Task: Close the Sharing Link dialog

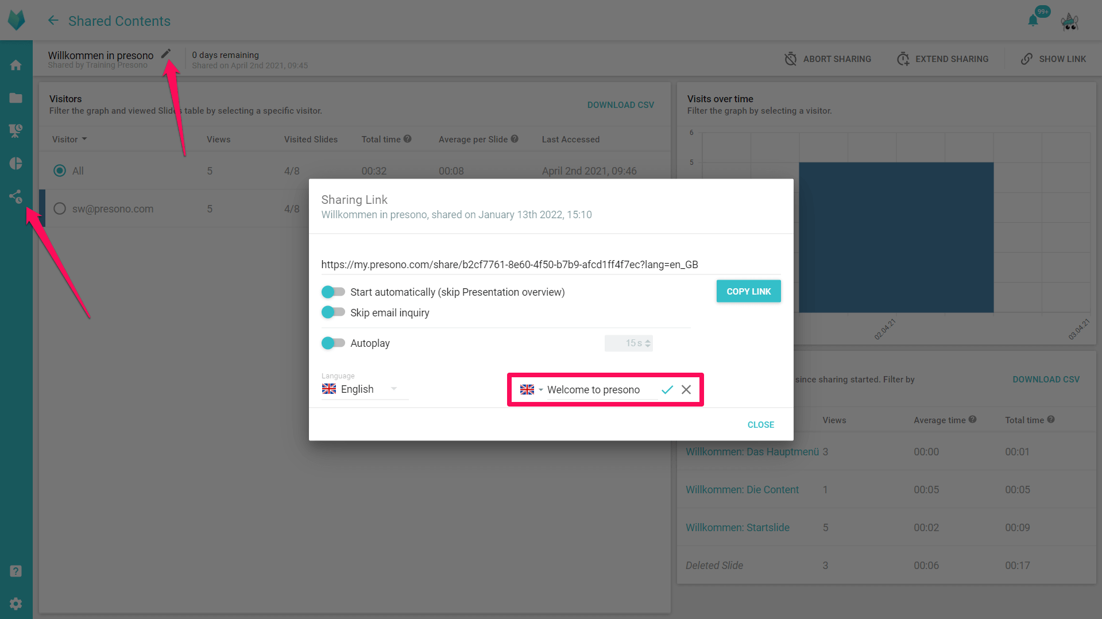Action: pos(760,425)
